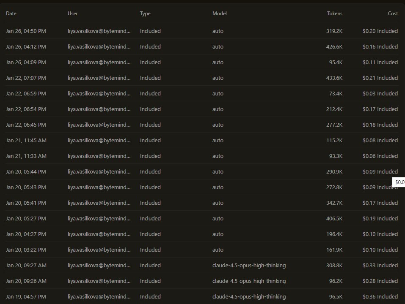
Task: Click the white cost tooltip popup
Action: click(399, 182)
